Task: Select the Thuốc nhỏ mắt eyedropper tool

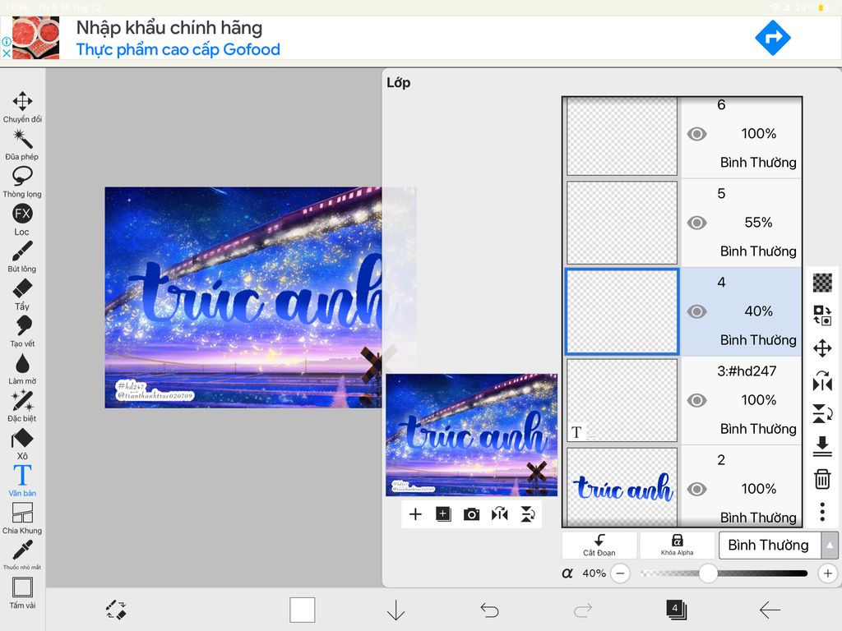Action: [x=22, y=555]
